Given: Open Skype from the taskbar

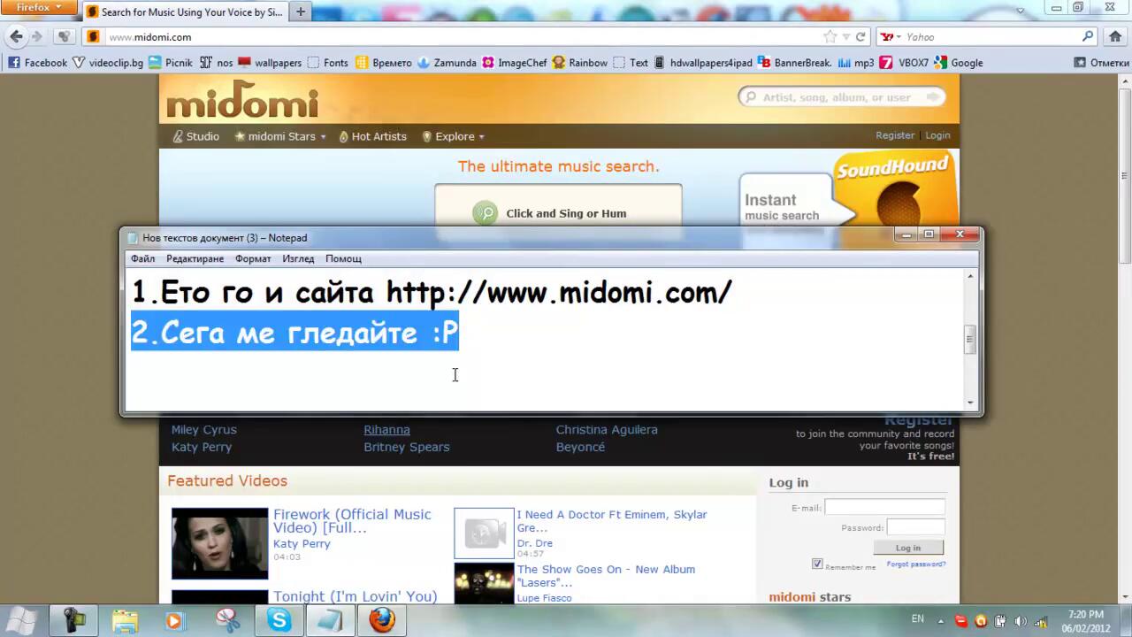Looking at the screenshot, I should click(x=279, y=620).
